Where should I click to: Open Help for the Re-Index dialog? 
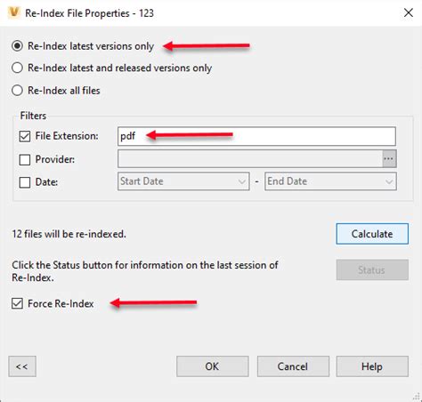pos(372,366)
